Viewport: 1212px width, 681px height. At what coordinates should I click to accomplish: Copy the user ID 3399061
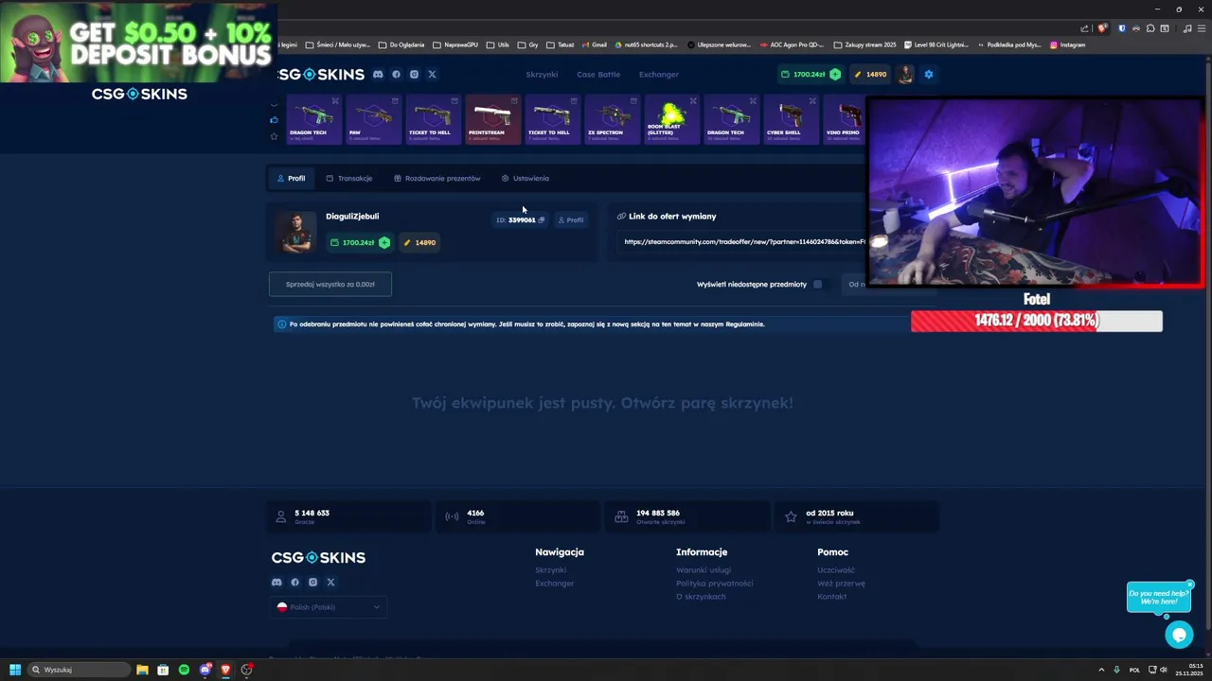point(542,219)
